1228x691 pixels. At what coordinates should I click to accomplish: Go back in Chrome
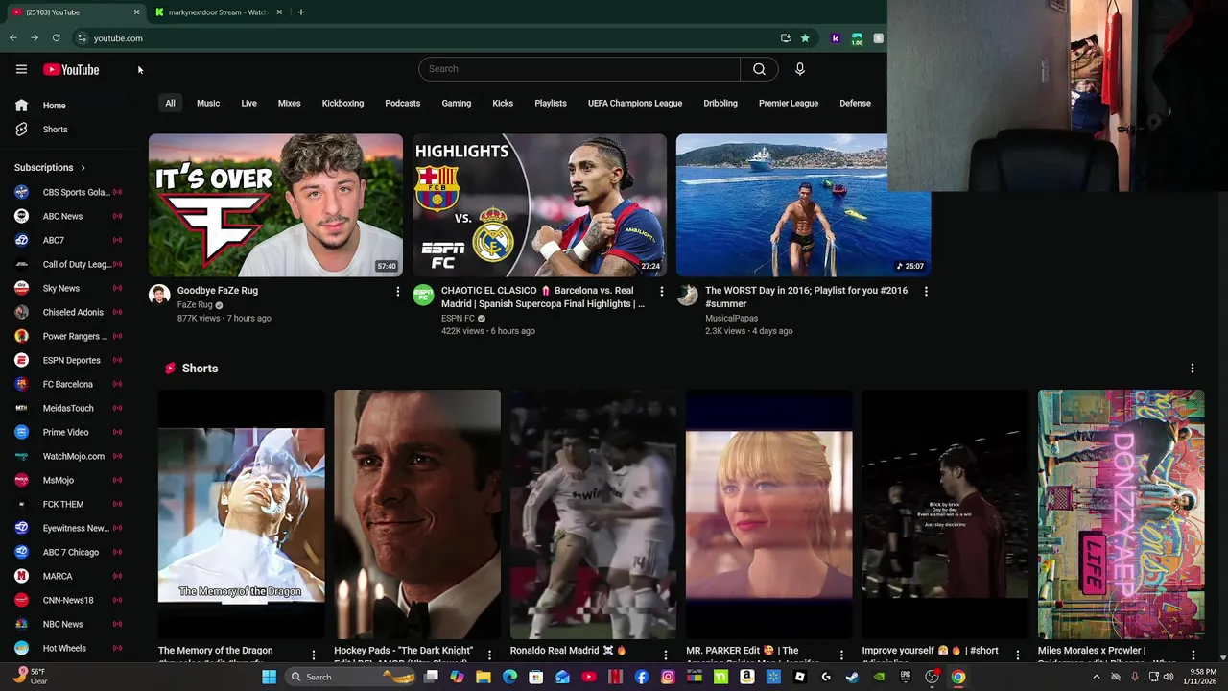click(12, 38)
